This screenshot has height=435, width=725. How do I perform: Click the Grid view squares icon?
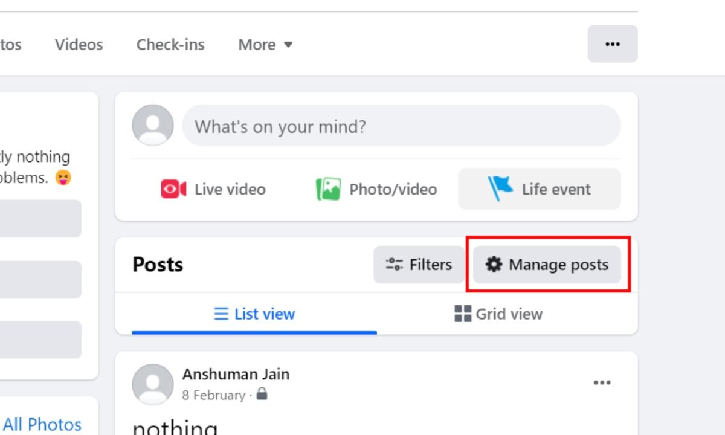(462, 314)
